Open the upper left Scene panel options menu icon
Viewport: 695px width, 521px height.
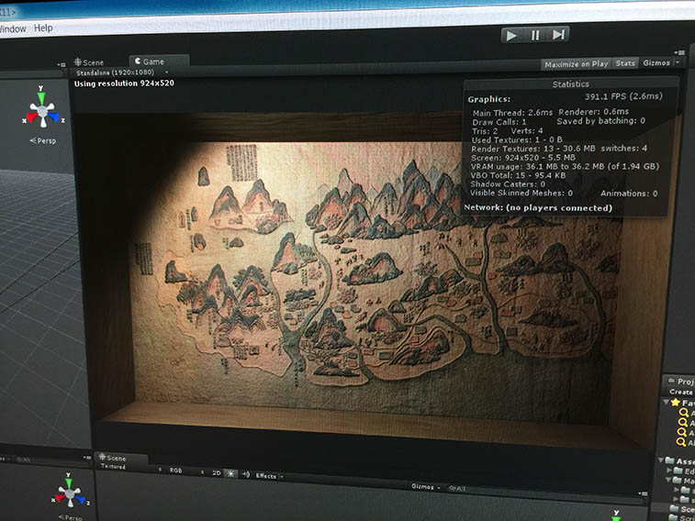pos(62,64)
